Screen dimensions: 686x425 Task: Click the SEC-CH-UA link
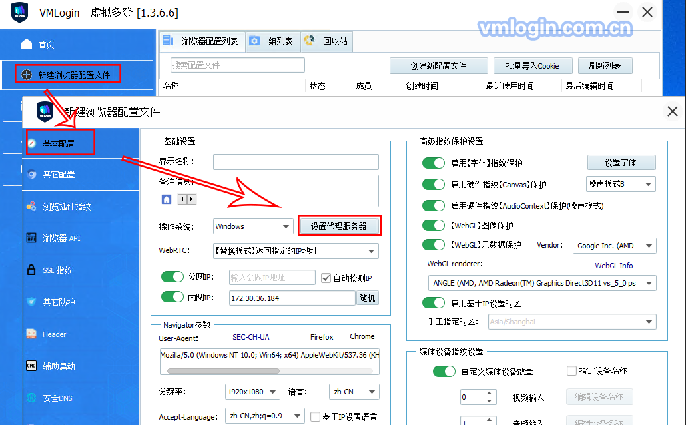click(x=250, y=337)
